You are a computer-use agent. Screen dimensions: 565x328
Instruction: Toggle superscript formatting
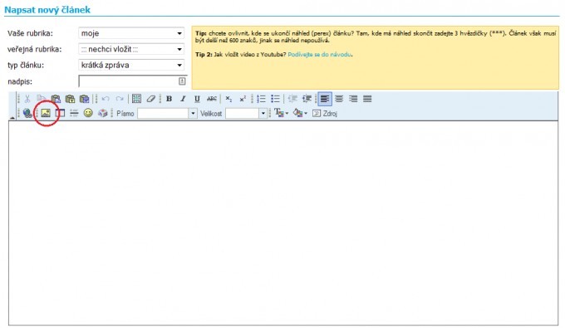243,99
